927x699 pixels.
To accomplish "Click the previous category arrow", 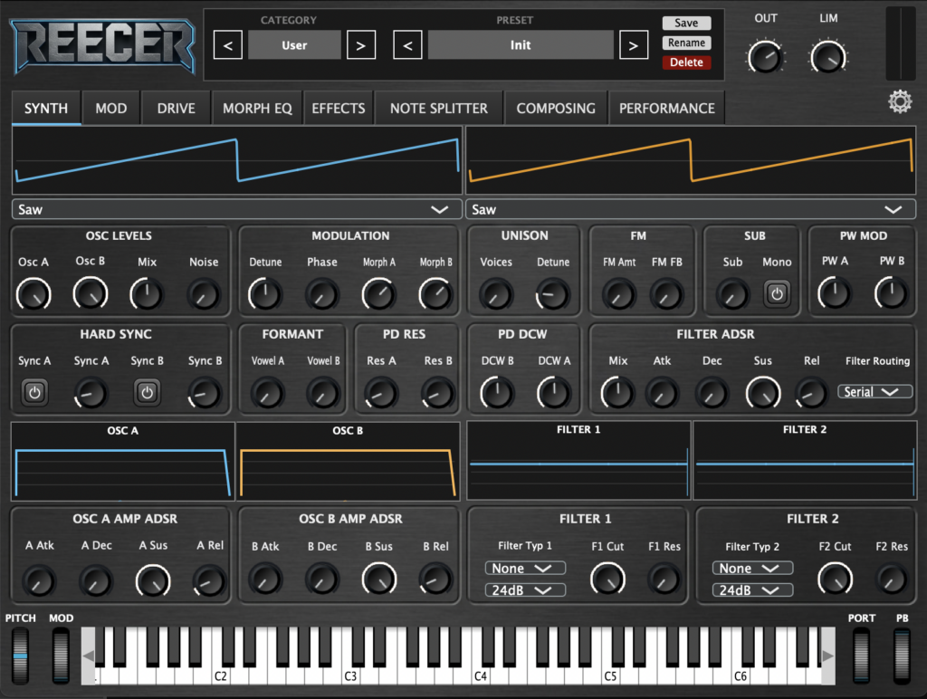I will pyautogui.click(x=228, y=45).
